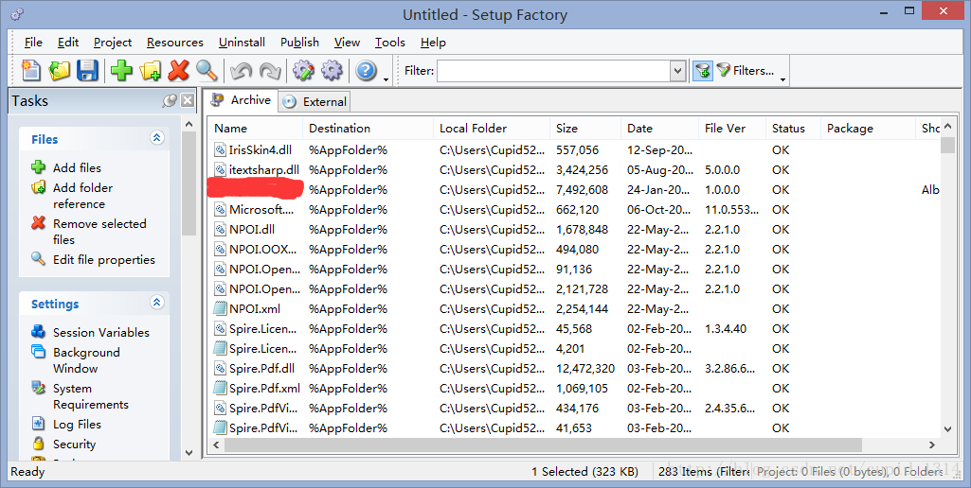Viewport: 971px width, 488px height.
Task: Open the Tools menu
Action: click(390, 42)
